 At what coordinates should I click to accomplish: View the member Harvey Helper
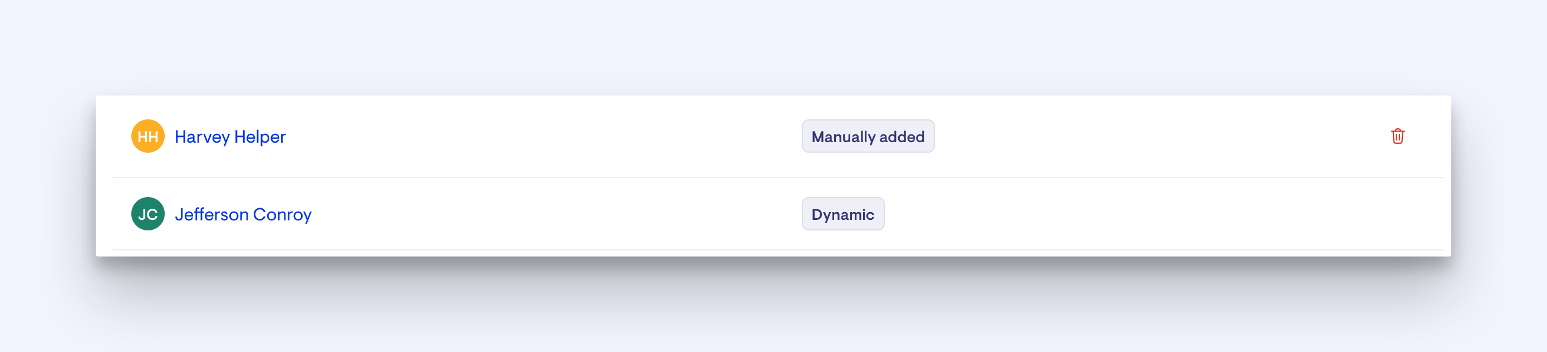pos(230,137)
